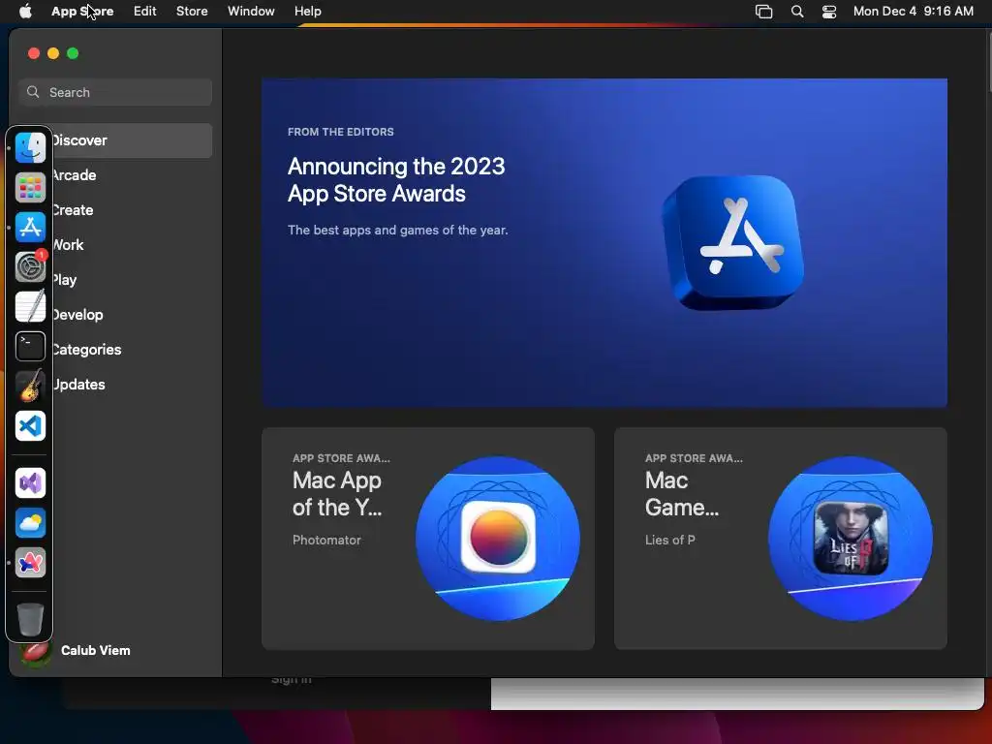This screenshot has width=992, height=744.
Task: Open the Trash in the dock
Action: coord(30,619)
